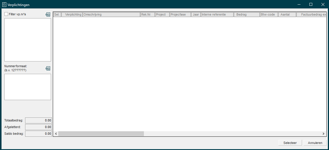Click the Totaalbedrag amount field

tap(39, 121)
